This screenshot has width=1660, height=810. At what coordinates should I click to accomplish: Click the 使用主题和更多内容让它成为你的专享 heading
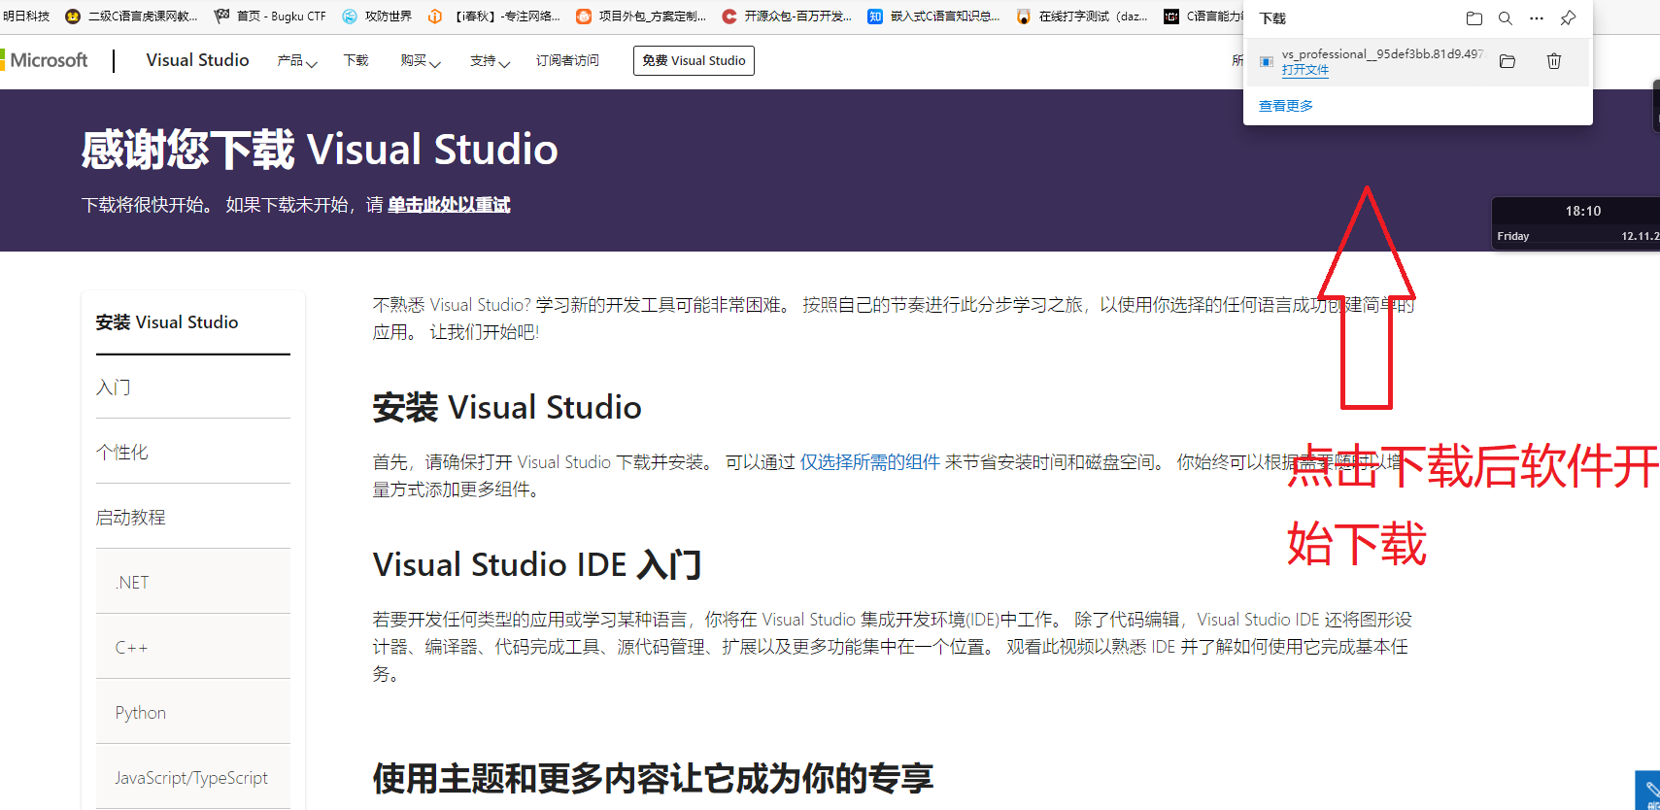tap(654, 778)
